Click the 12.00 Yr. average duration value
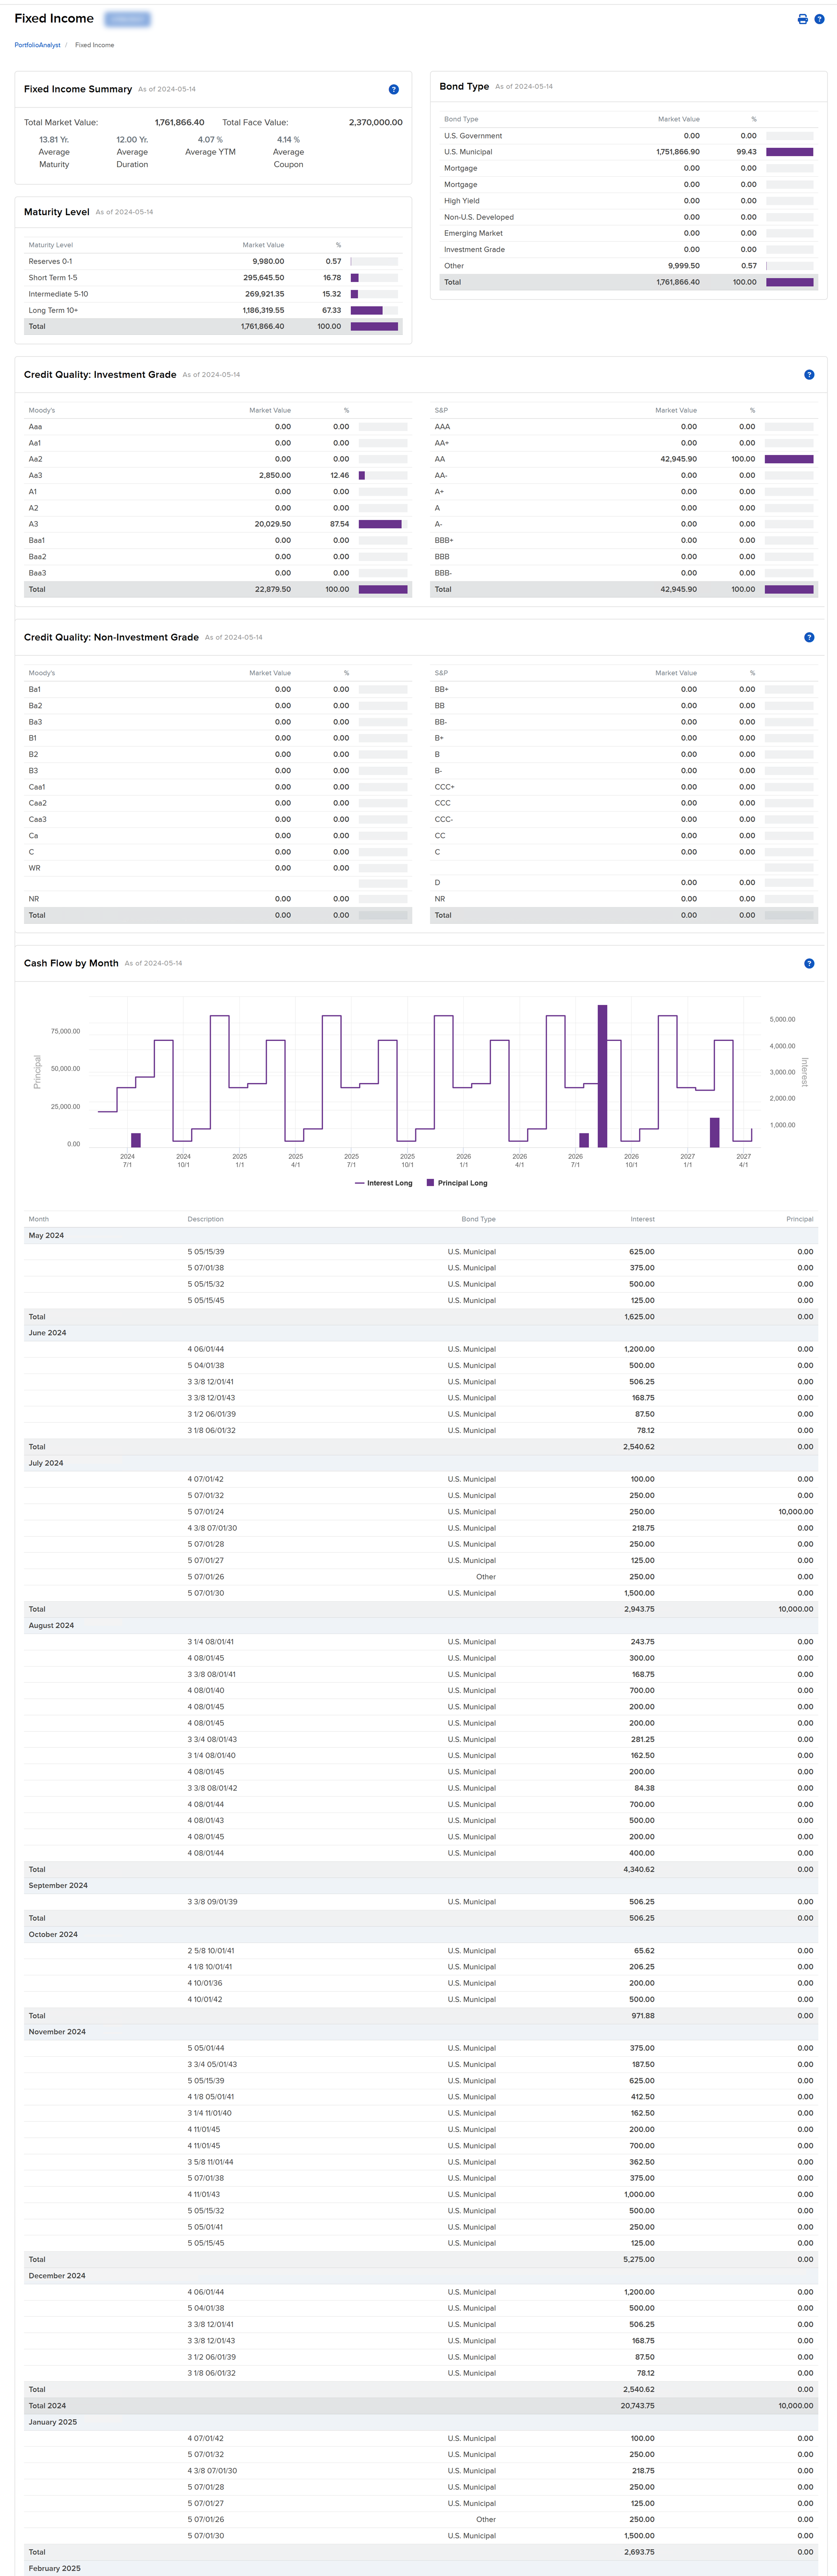The width and height of the screenshot is (837, 2576). 132,140
